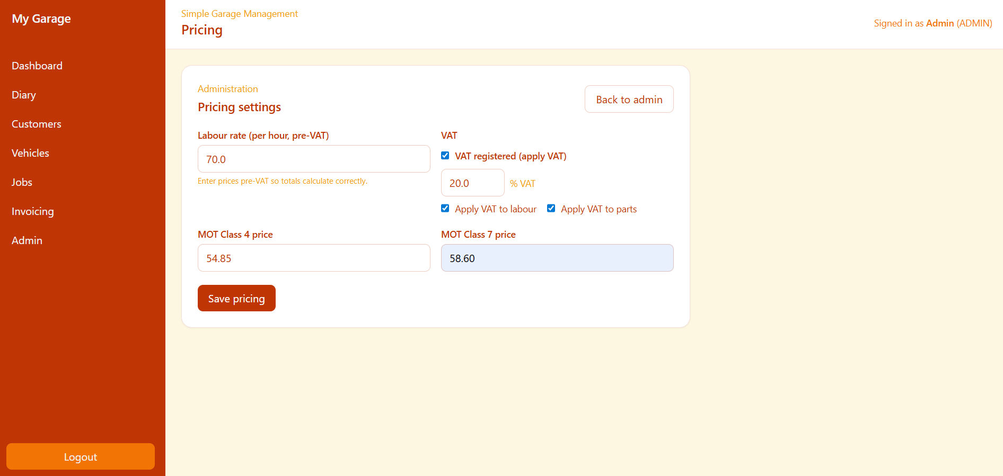
Task: Save the pricing settings
Action: 236,299
